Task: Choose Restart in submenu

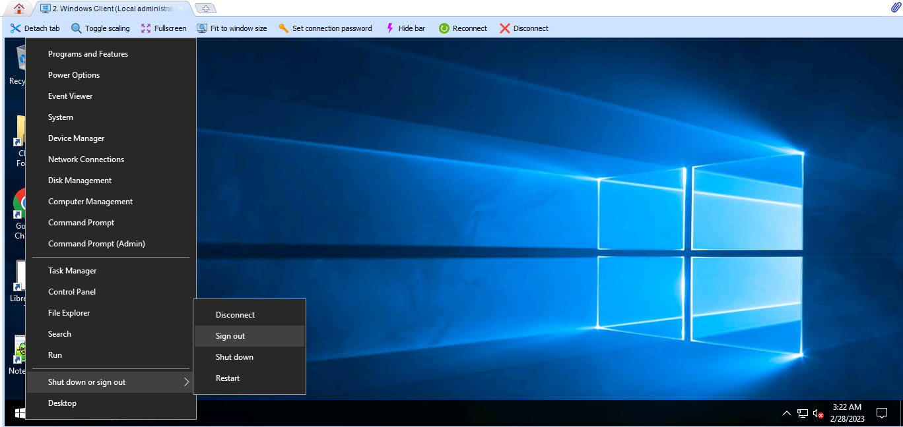Action: (x=250, y=378)
